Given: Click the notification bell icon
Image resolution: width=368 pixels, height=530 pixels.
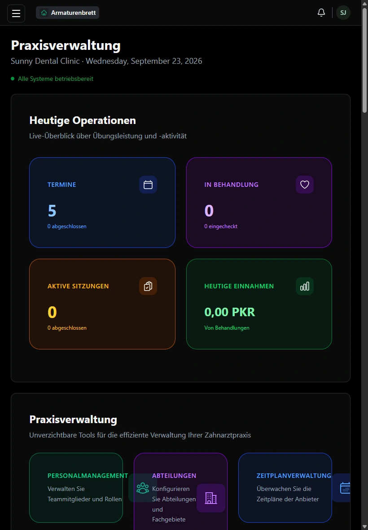Looking at the screenshot, I should (321, 13).
